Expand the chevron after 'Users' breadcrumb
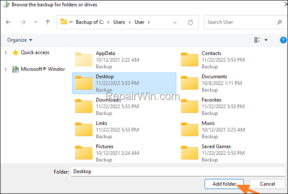 pos(130,22)
